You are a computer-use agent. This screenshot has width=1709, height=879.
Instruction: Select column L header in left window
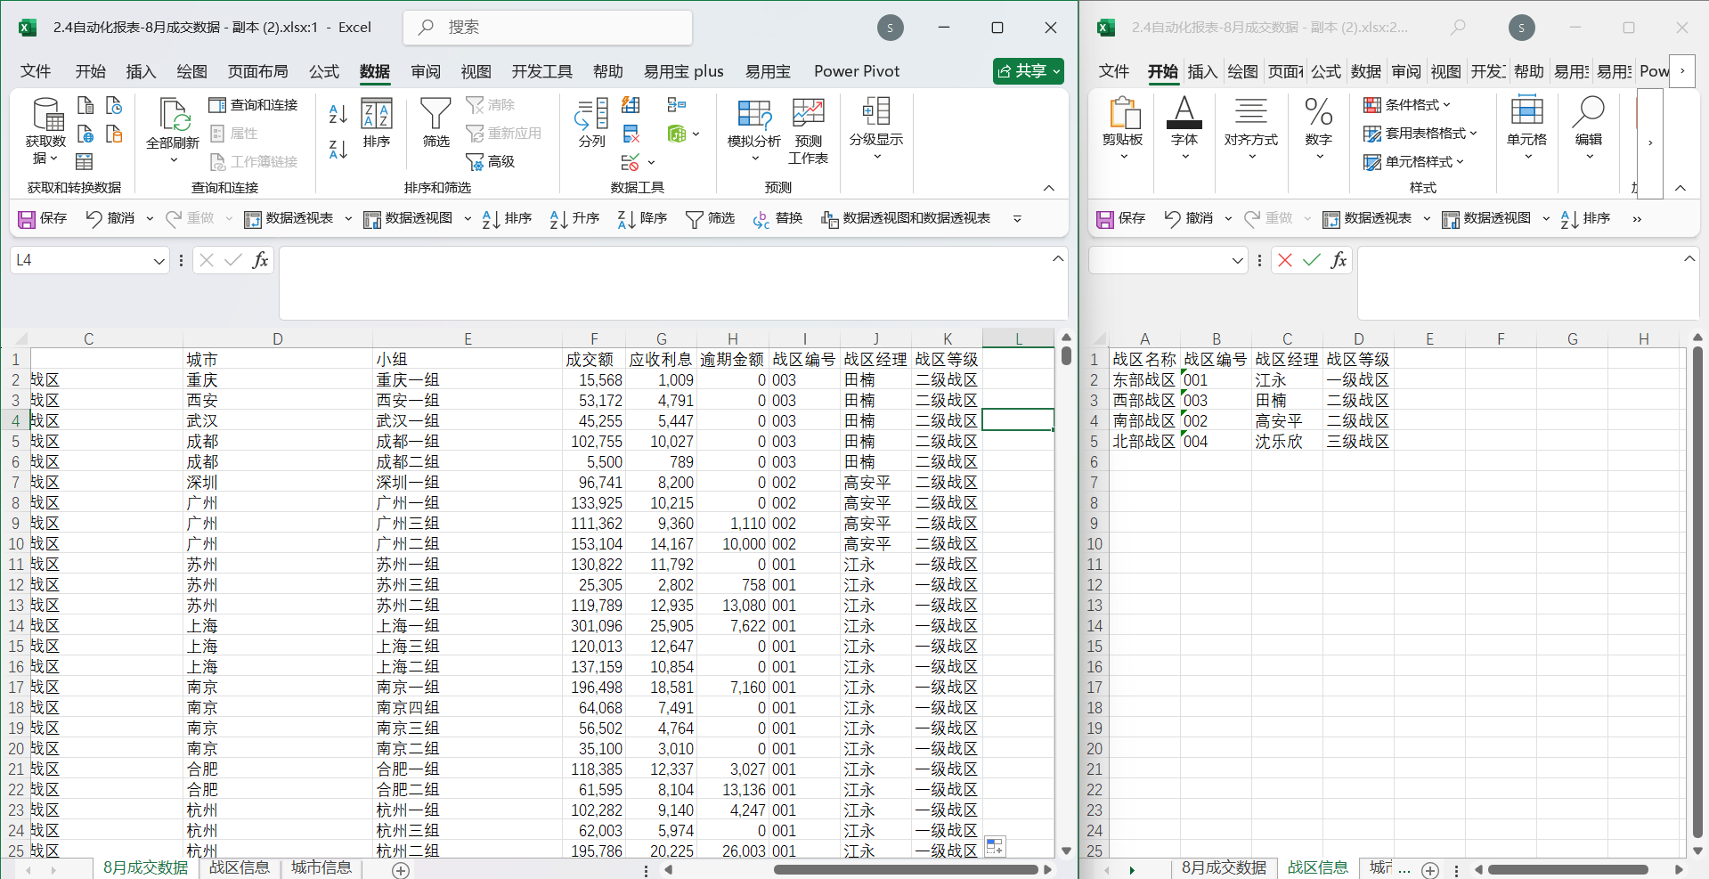click(1019, 338)
